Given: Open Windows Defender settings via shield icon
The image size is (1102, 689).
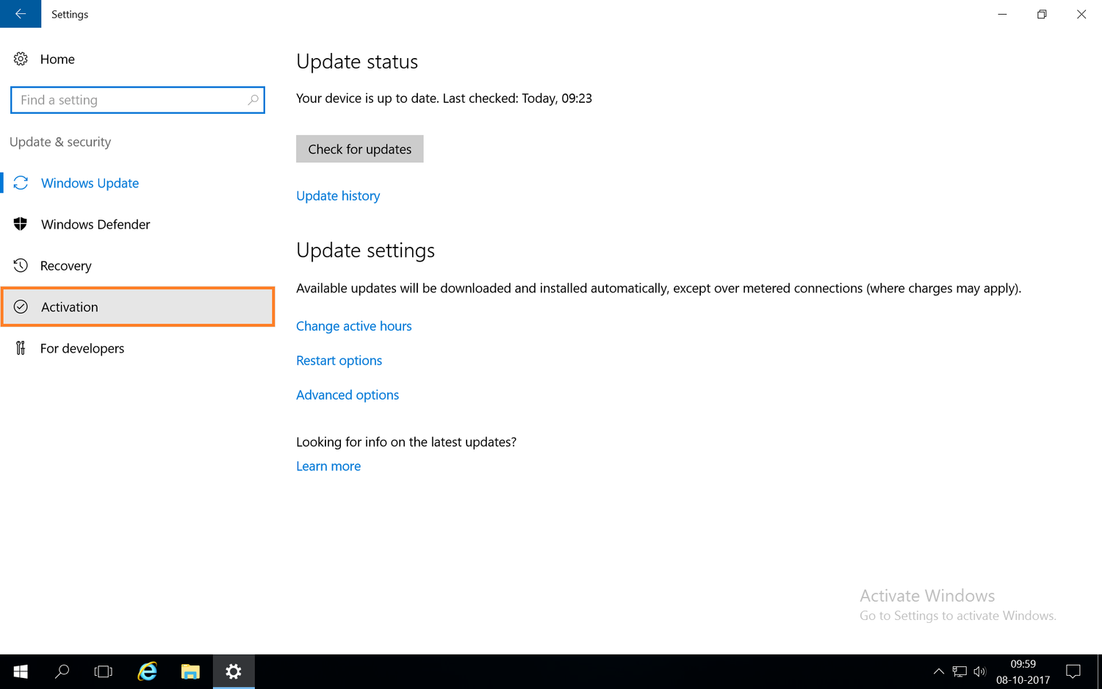Looking at the screenshot, I should pyautogui.click(x=95, y=224).
